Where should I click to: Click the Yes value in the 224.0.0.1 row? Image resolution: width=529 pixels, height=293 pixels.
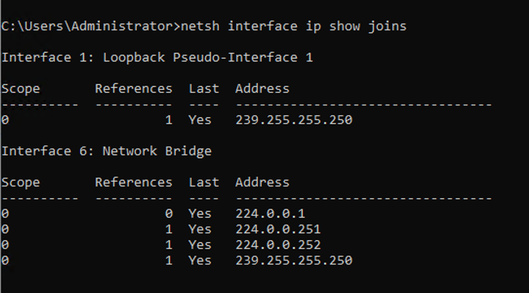200,214
